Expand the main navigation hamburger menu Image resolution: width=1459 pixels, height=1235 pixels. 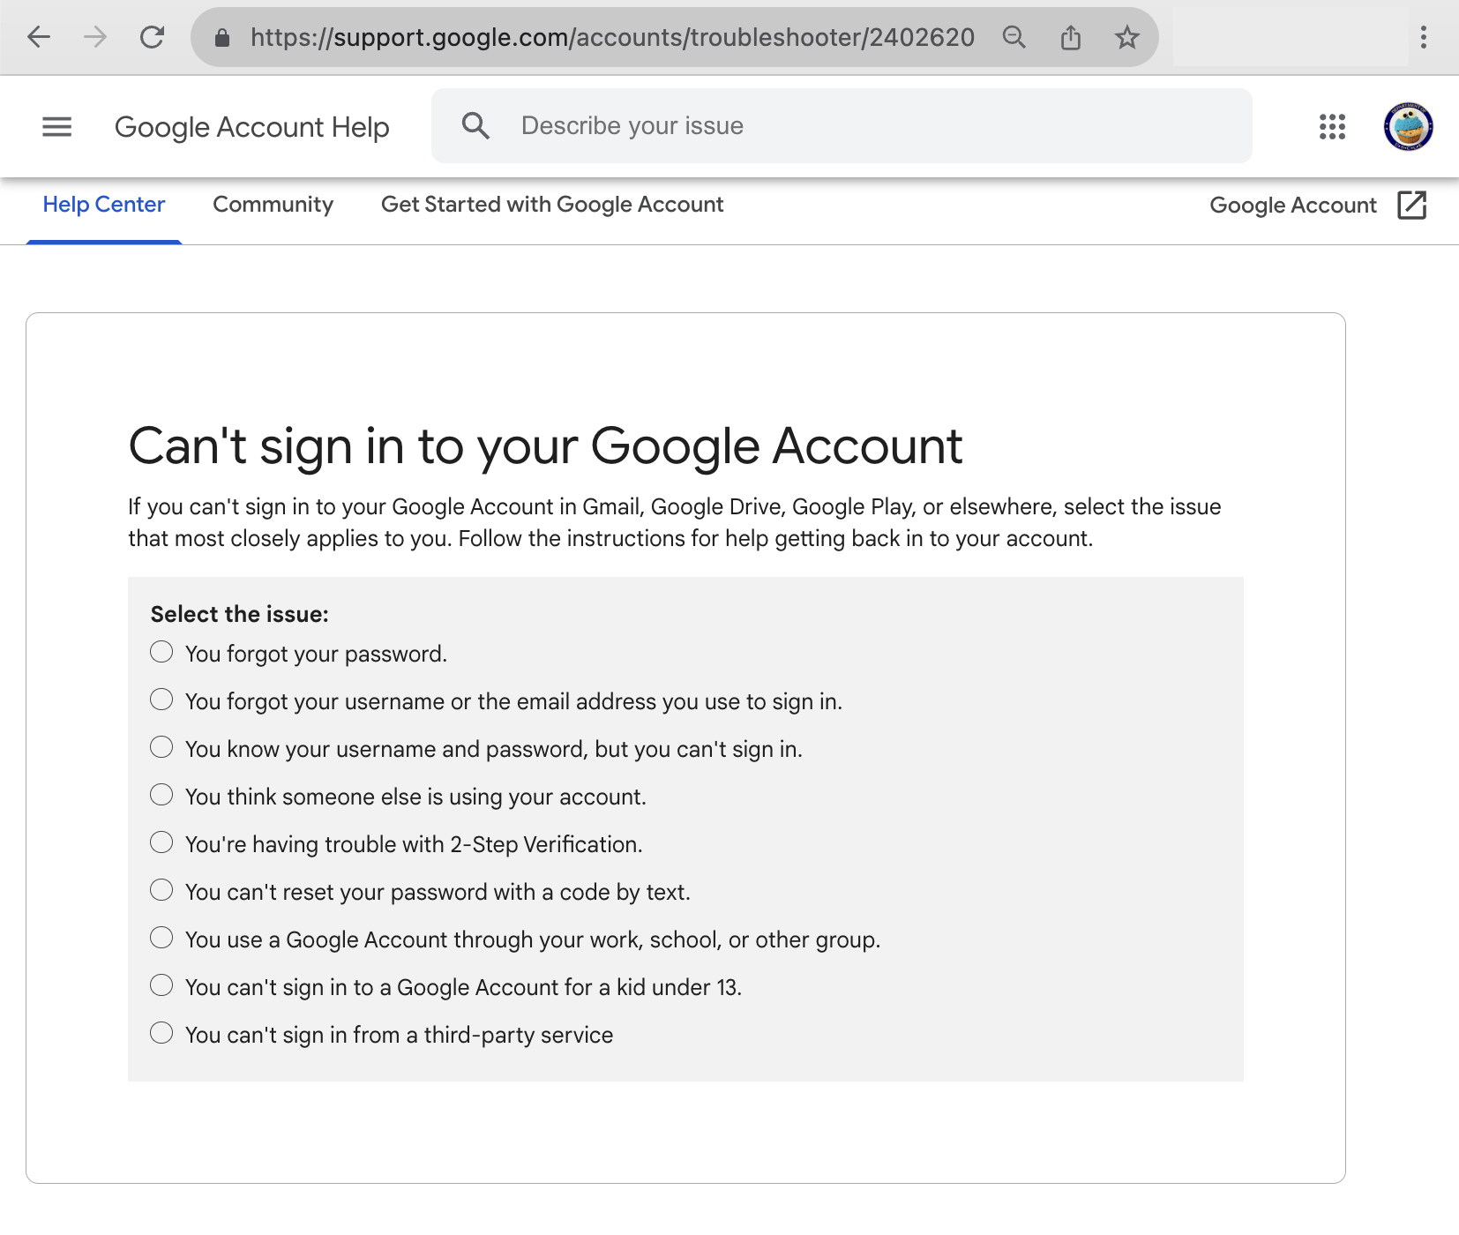coord(56,126)
